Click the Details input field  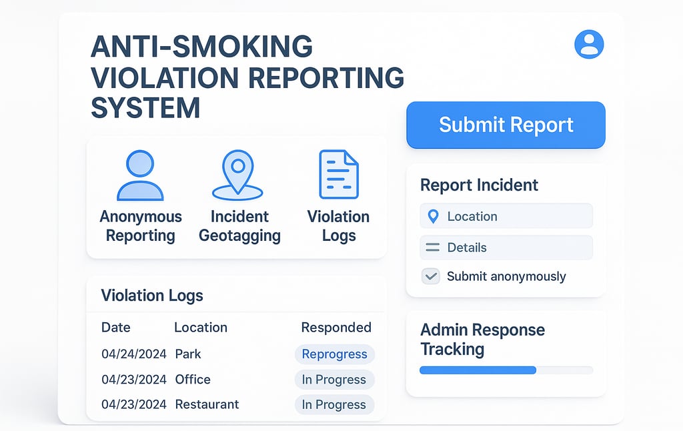[x=506, y=248]
